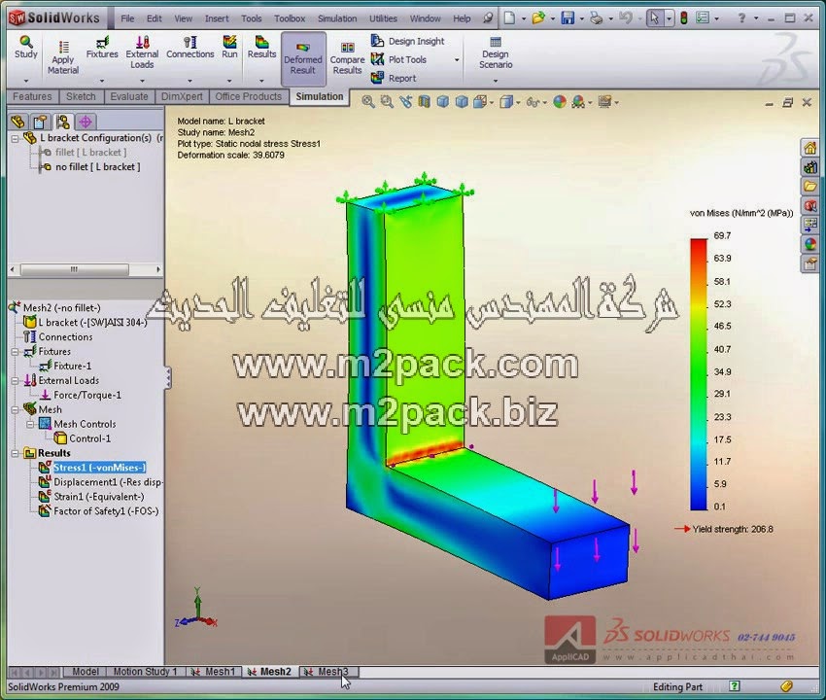This screenshot has width=826, height=700.
Task: Expand the Design Scenario dropdown arrow
Action: coord(496,81)
